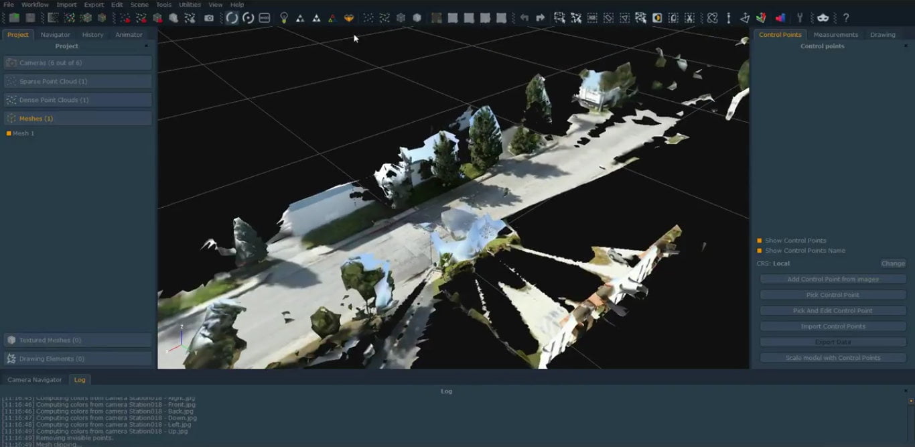Click the Help question mark icon

846,18
